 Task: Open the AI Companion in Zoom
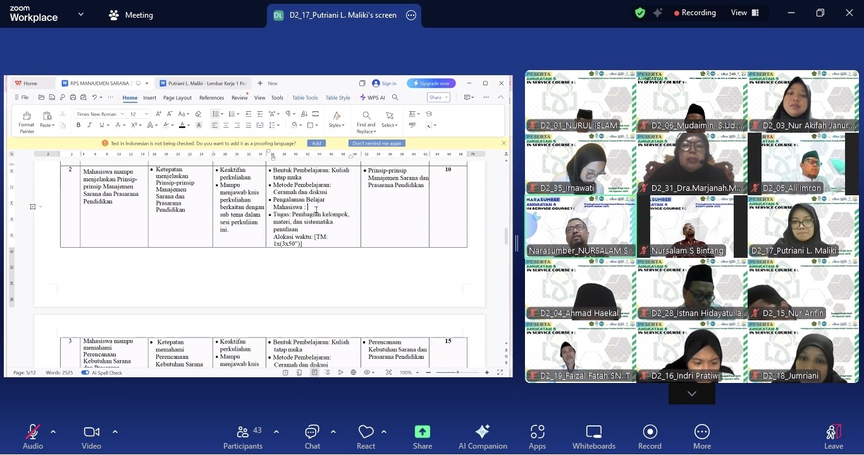(x=483, y=437)
